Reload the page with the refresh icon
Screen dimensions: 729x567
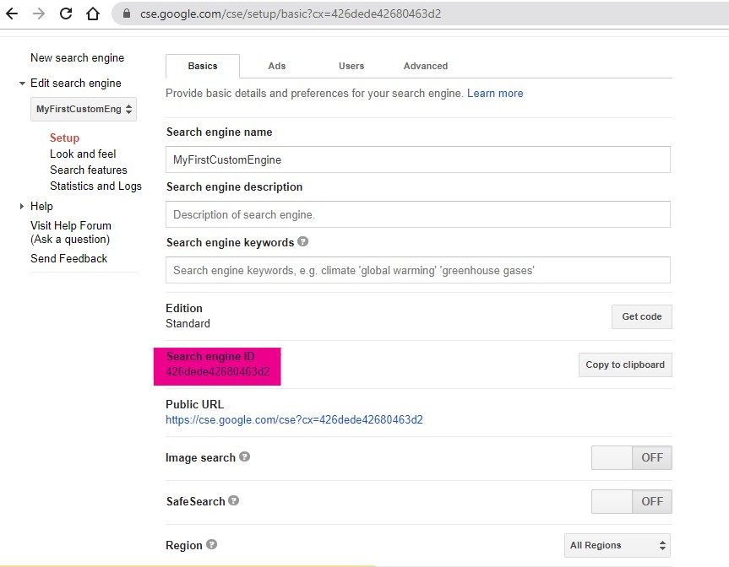[x=66, y=14]
